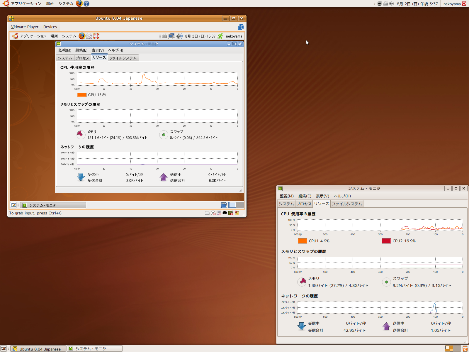
Task: Click the VMware full screen icon
Action: [241, 27]
